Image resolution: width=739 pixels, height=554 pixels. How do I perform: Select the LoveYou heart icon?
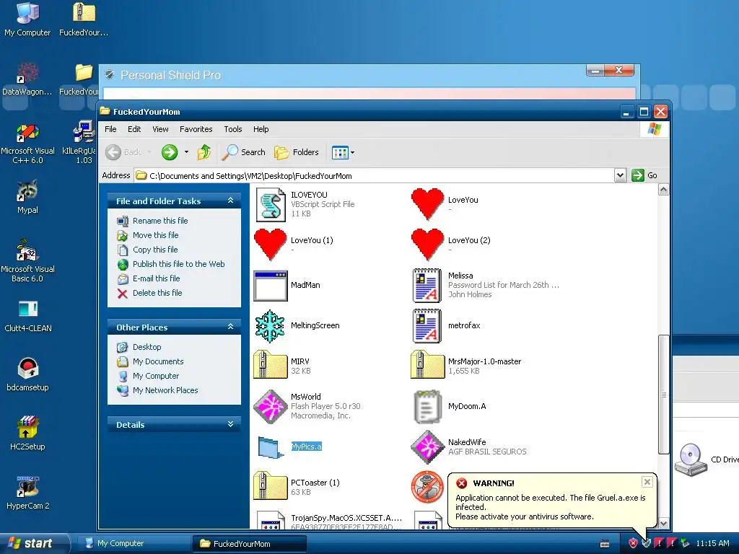point(427,204)
